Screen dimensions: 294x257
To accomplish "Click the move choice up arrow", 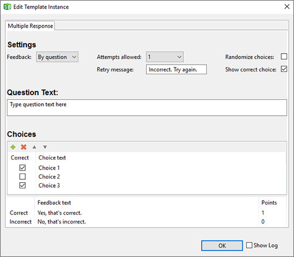I will coord(35,147).
